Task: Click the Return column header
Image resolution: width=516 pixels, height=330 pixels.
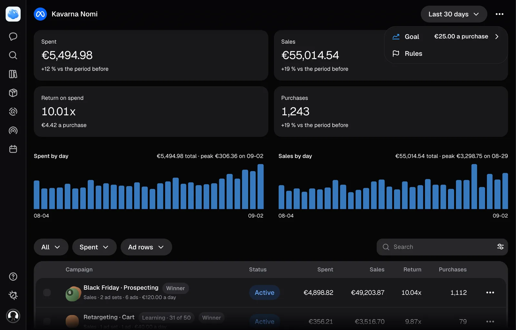Action: (412, 269)
